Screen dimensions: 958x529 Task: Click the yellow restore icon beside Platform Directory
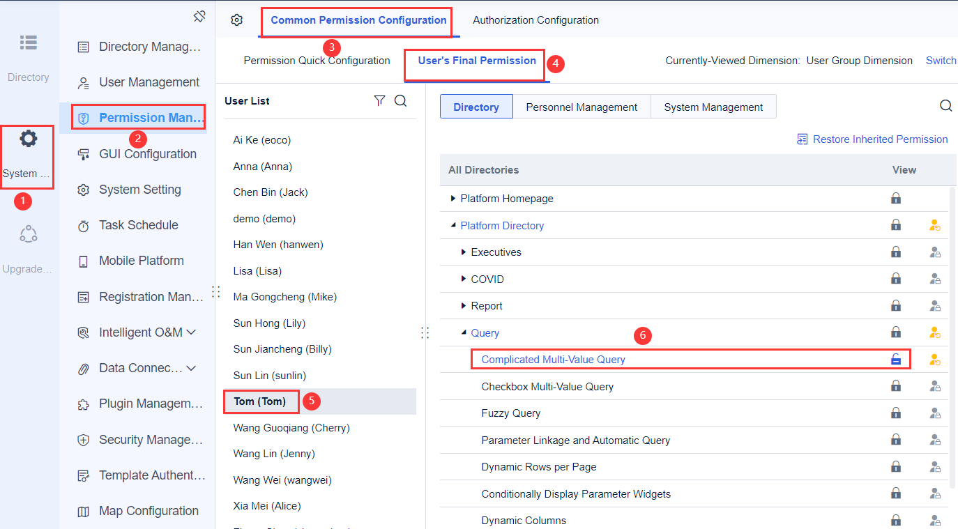coord(935,225)
